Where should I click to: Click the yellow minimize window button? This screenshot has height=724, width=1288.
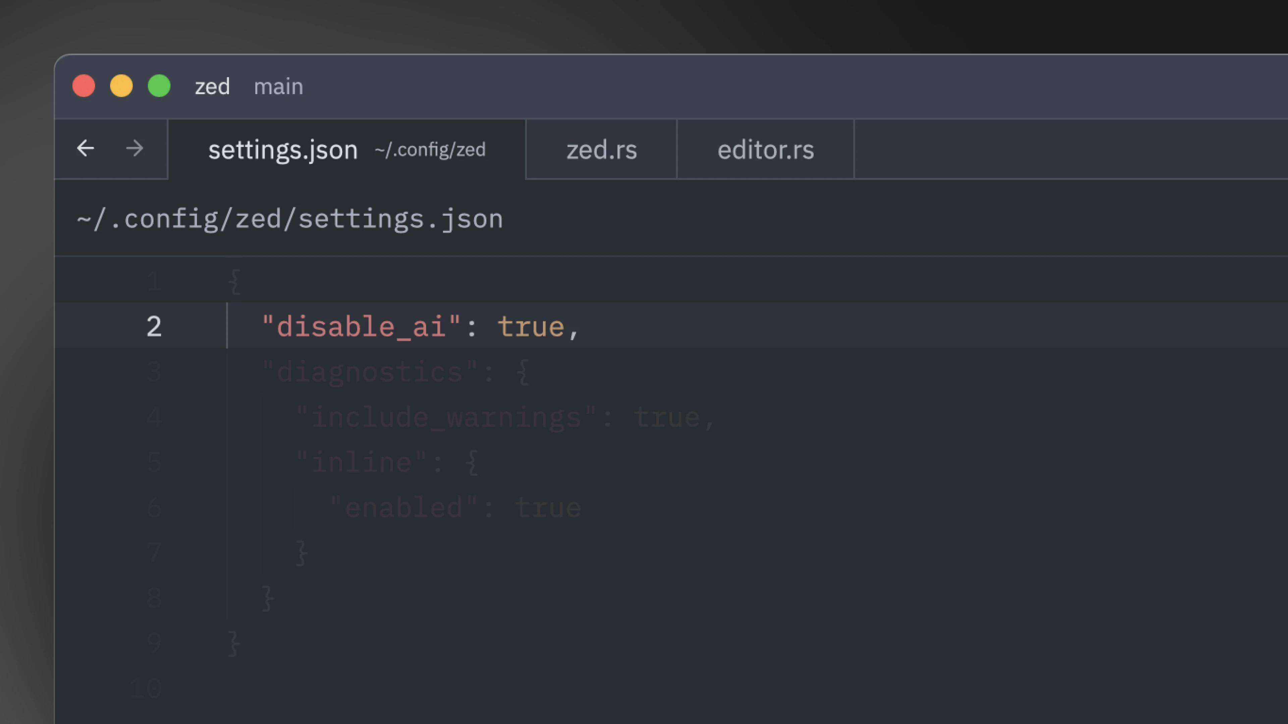(121, 86)
